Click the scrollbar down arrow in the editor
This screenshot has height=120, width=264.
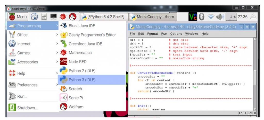254,109
